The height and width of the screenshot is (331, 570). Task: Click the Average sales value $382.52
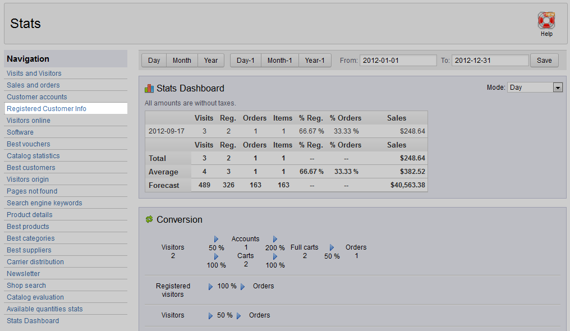pos(412,172)
